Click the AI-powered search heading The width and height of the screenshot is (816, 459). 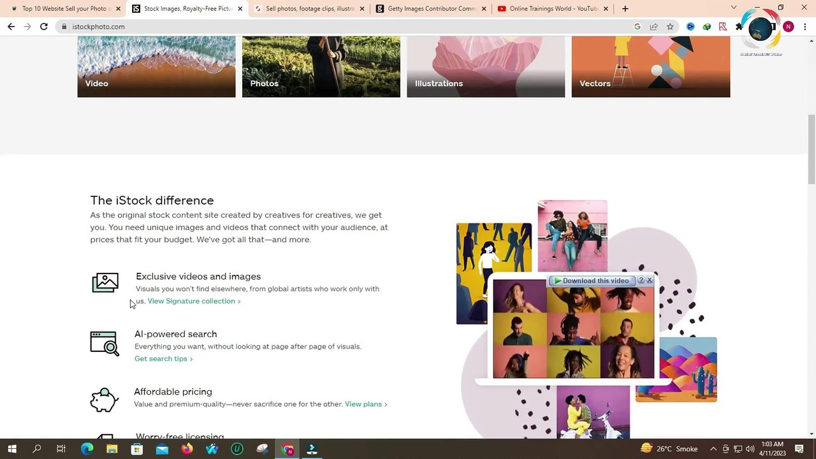tap(175, 334)
